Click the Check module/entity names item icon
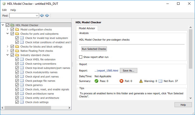 coord(22,72)
